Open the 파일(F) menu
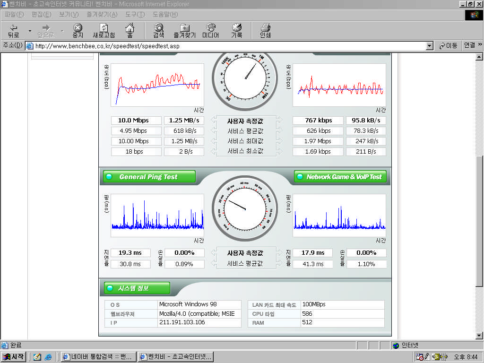The image size is (484, 363). coord(14,15)
